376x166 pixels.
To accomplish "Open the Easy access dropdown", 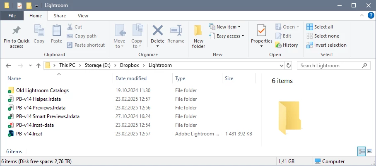I will (x=227, y=36).
